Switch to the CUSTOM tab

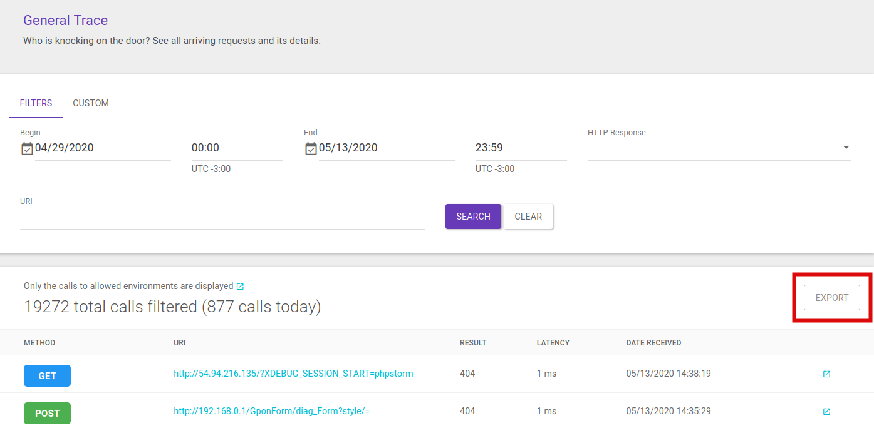tap(91, 103)
